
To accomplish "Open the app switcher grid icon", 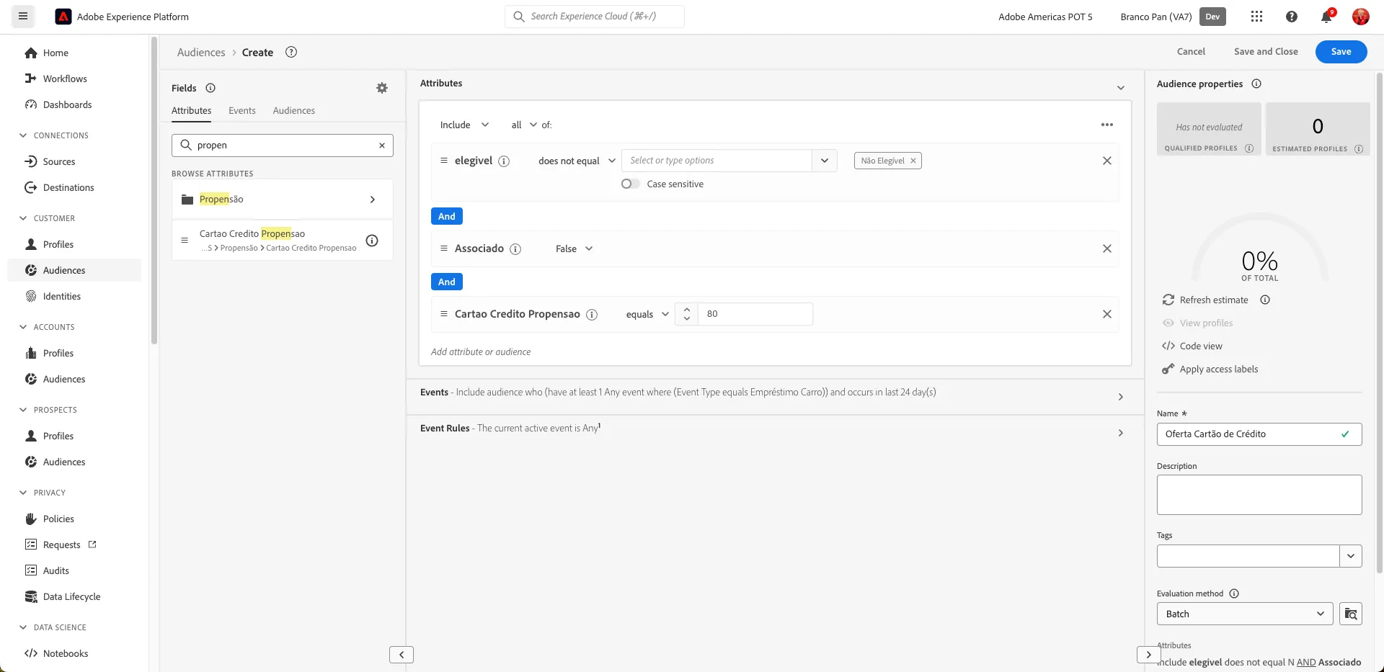I will click(1257, 17).
